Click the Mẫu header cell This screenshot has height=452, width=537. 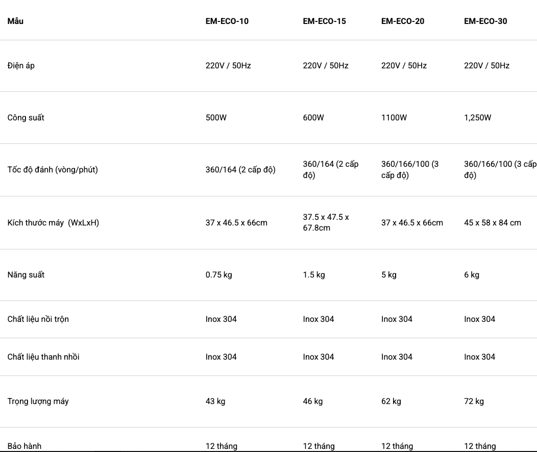[15, 21]
